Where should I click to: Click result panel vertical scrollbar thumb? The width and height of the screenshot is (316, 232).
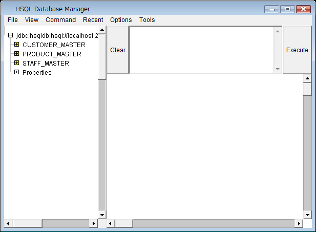[x=307, y=89]
